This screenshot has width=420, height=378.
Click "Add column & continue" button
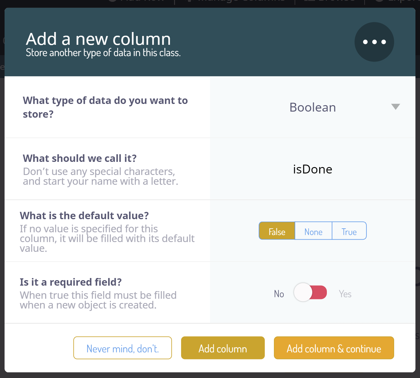pos(334,348)
